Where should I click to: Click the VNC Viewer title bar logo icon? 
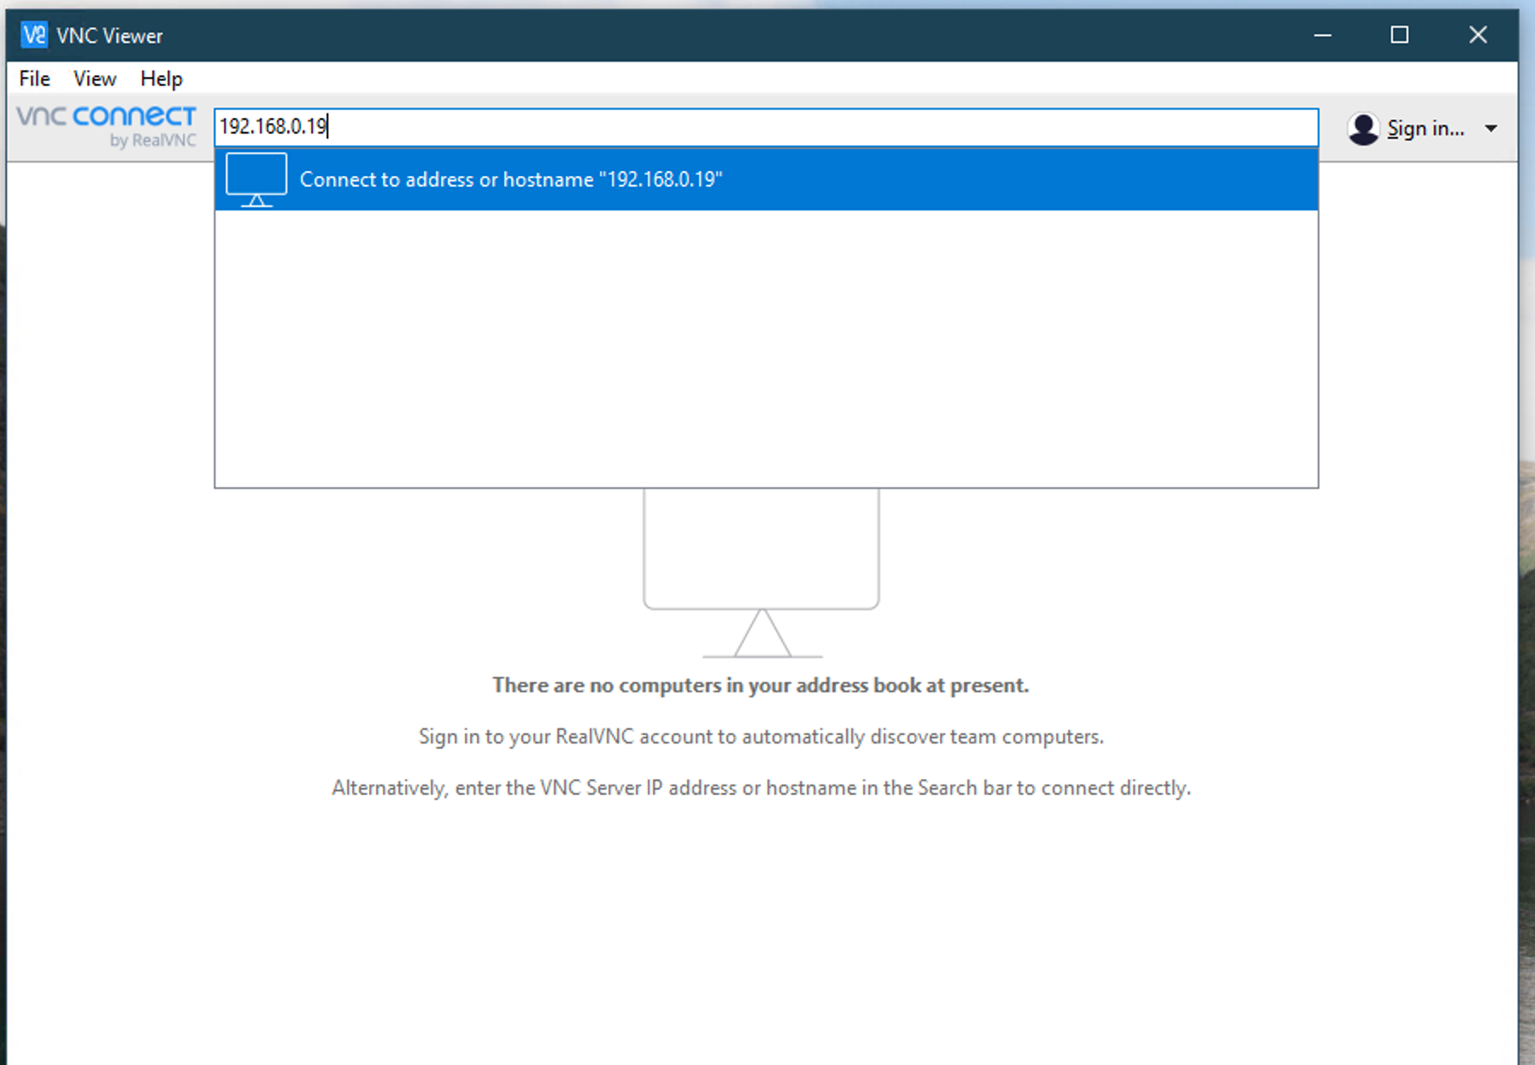[x=34, y=35]
